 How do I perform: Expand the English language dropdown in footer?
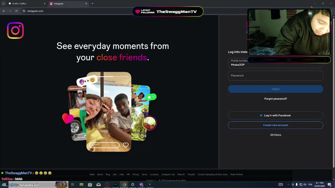point(151,180)
